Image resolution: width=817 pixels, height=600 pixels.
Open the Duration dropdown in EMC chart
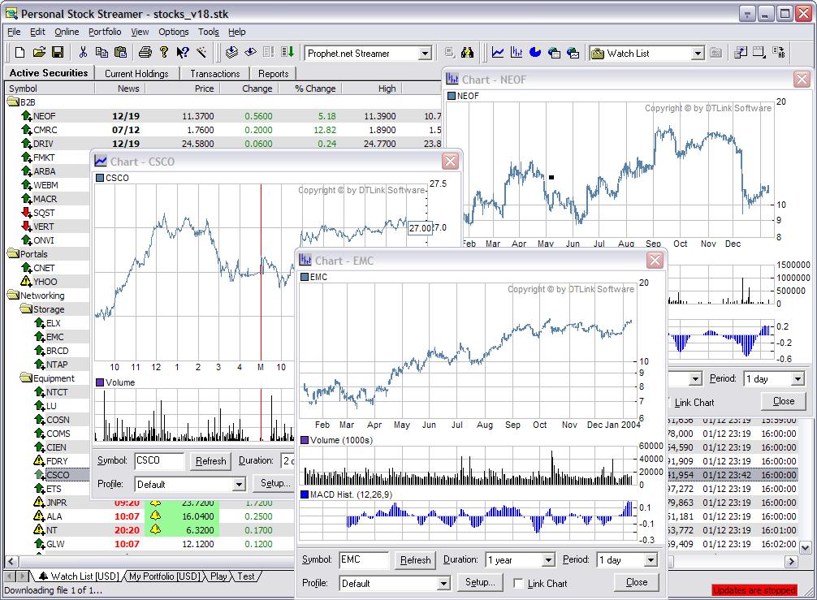547,560
